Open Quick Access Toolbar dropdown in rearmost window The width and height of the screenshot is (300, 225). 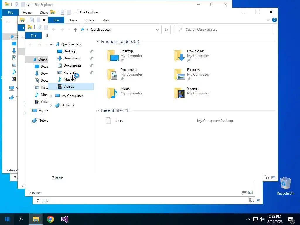28,5
